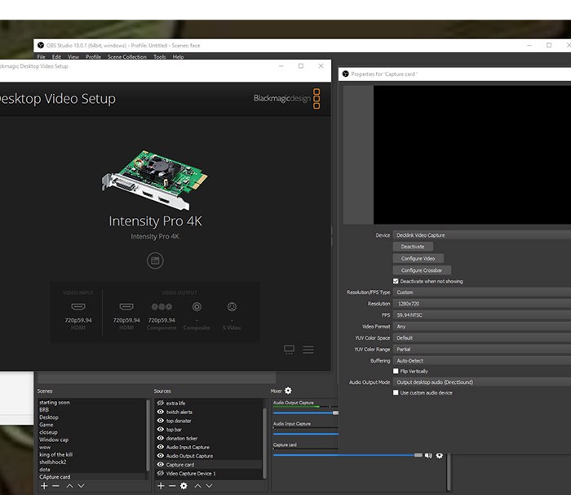Open the View menu in OBS

click(73, 57)
